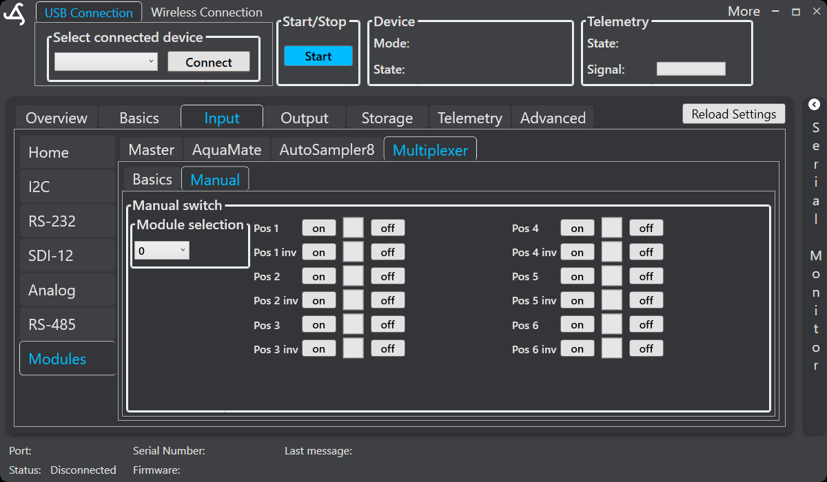The width and height of the screenshot is (827, 482).
Task: Switch to USB Connection tab
Action: pyautogui.click(x=89, y=12)
